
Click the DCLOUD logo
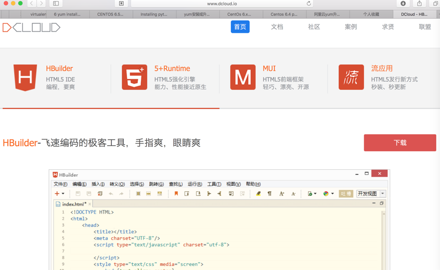coord(31,27)
